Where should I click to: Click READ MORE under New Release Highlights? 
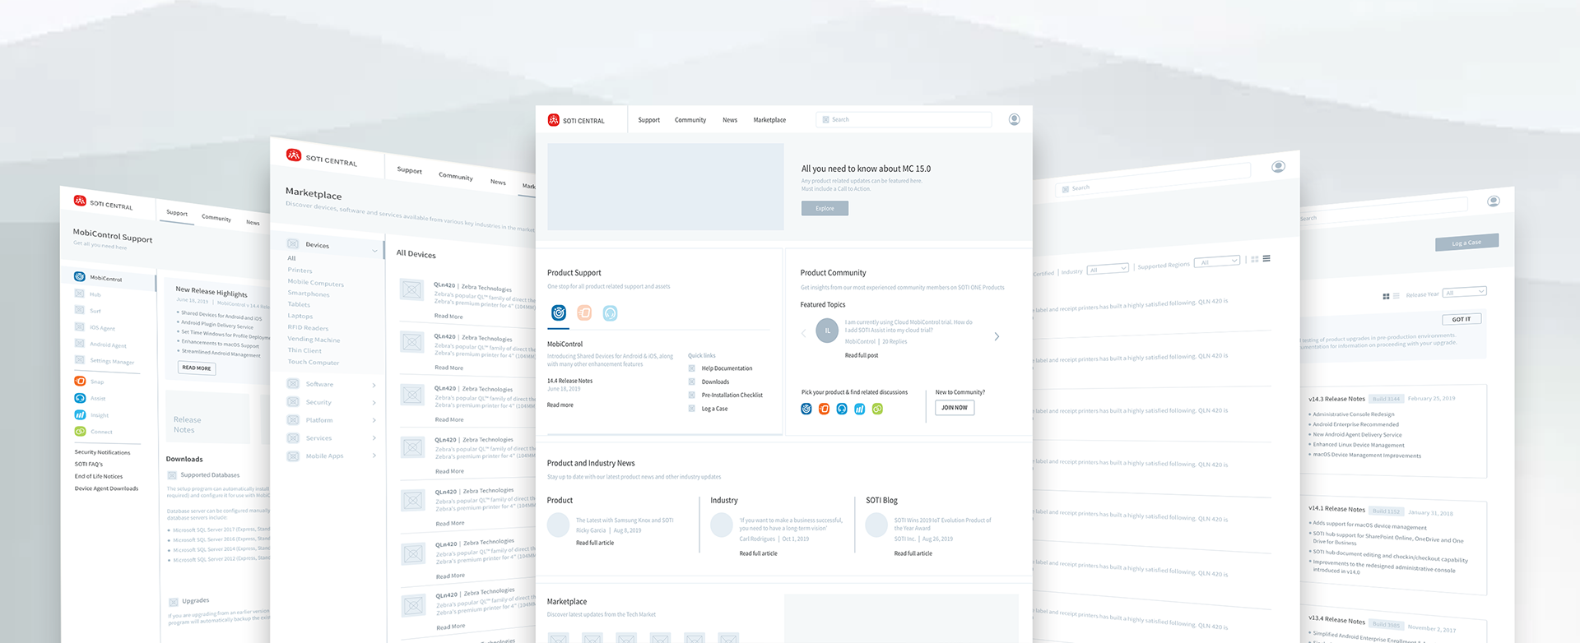[197, 368]
